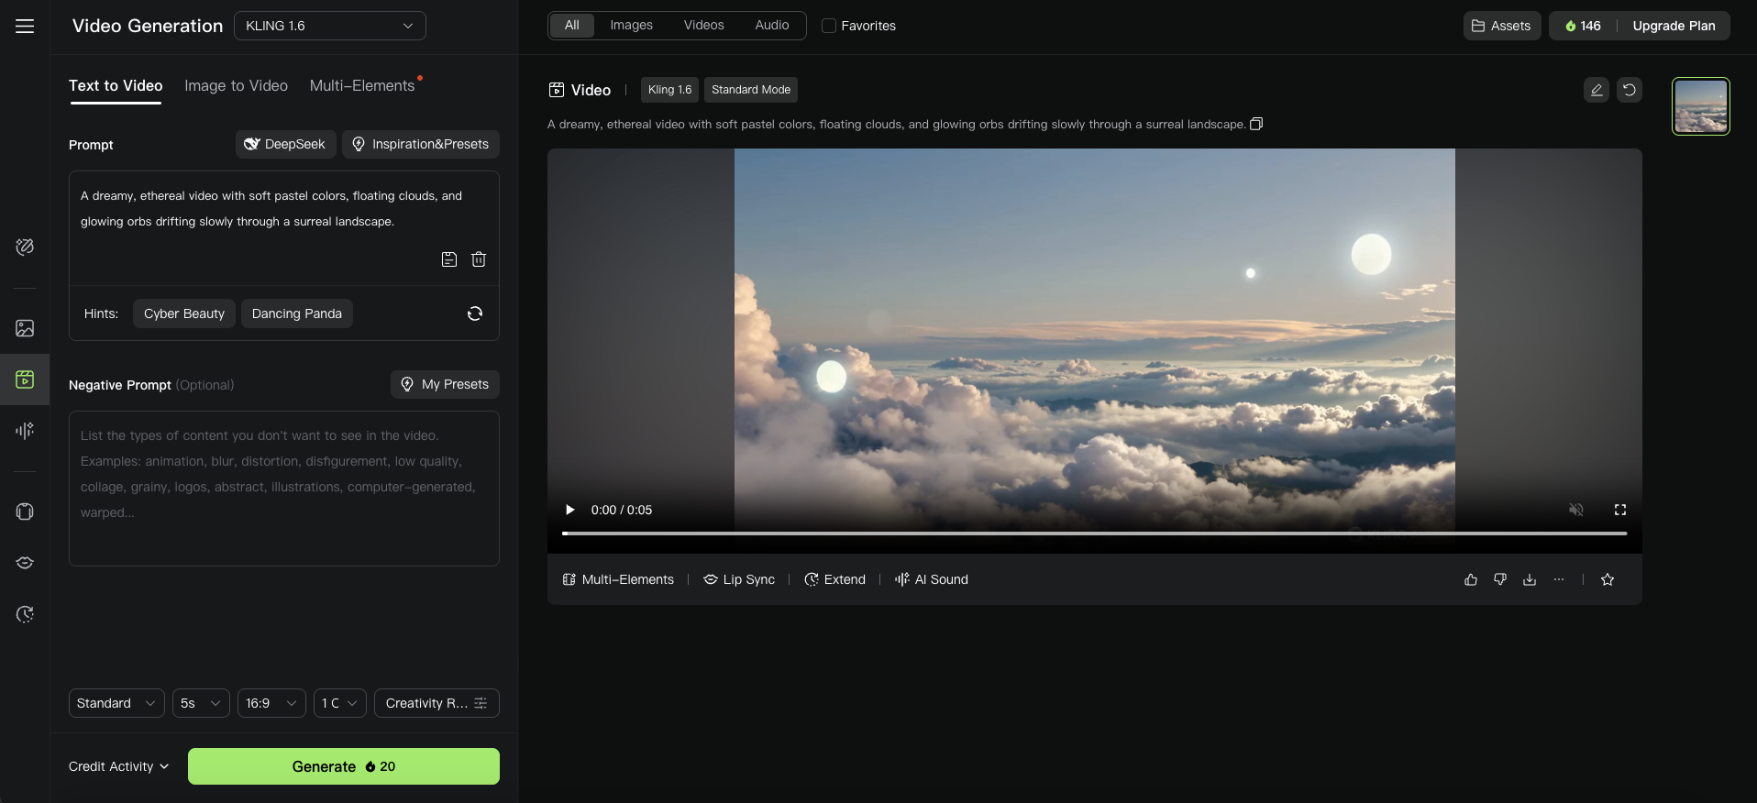The image size is (1757, 803).
Task: Open Inspiration&Presets
Action: 421,144
